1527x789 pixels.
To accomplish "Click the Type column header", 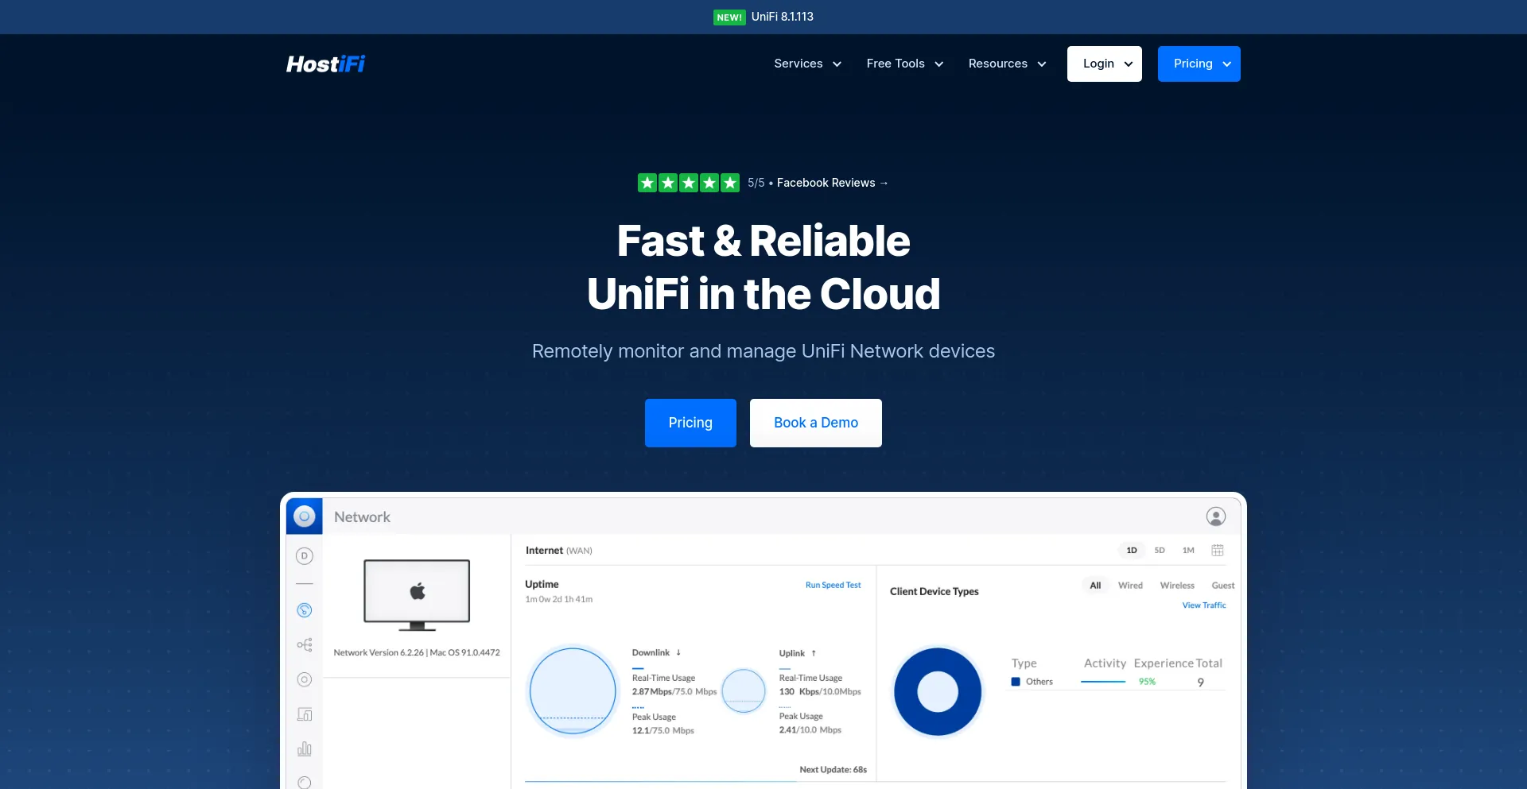I will [1024, 663].
